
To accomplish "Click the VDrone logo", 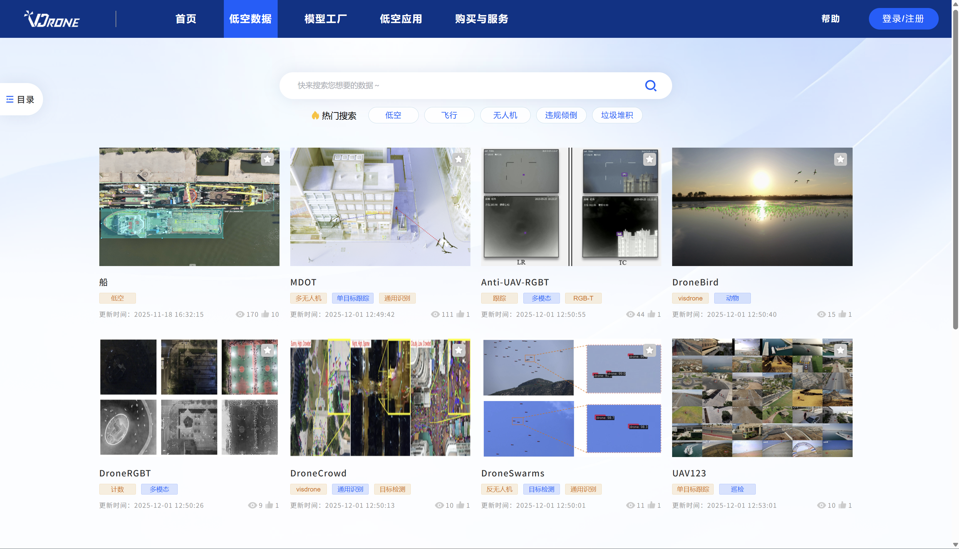I will tap(52, 19).
